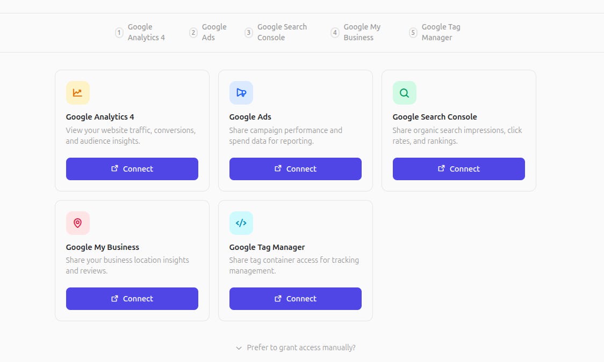
Task: Click the Google My Business location pin icon
Action: pyautogui.click(x=77, y=223)
